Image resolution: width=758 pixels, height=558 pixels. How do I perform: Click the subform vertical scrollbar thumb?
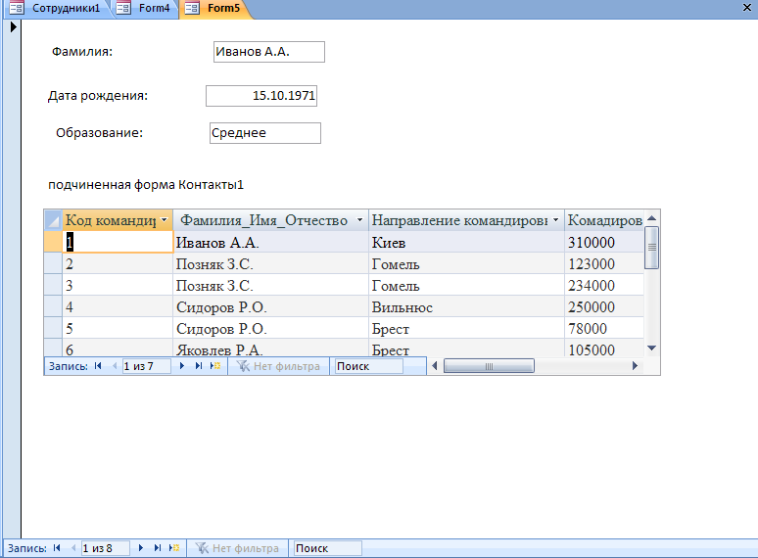(651, 248)
